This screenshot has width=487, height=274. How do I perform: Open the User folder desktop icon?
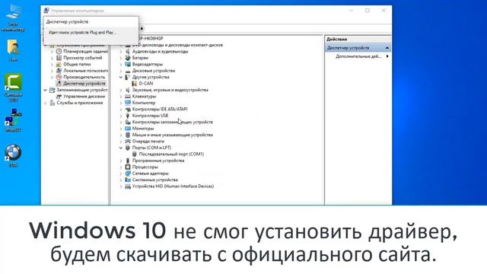(x=13, y=49)
